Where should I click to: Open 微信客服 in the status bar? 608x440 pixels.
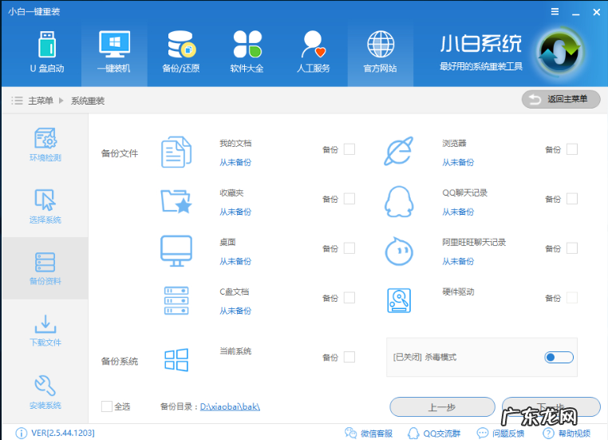click(x=369, y=433)
